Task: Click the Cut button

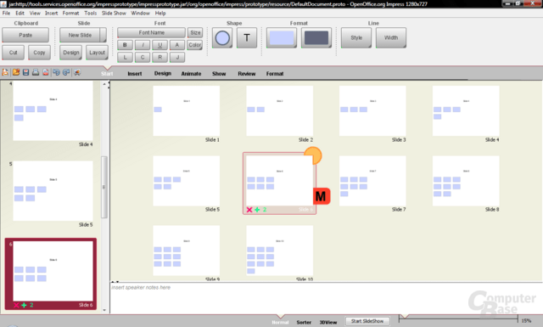Action: click(14, 53)
